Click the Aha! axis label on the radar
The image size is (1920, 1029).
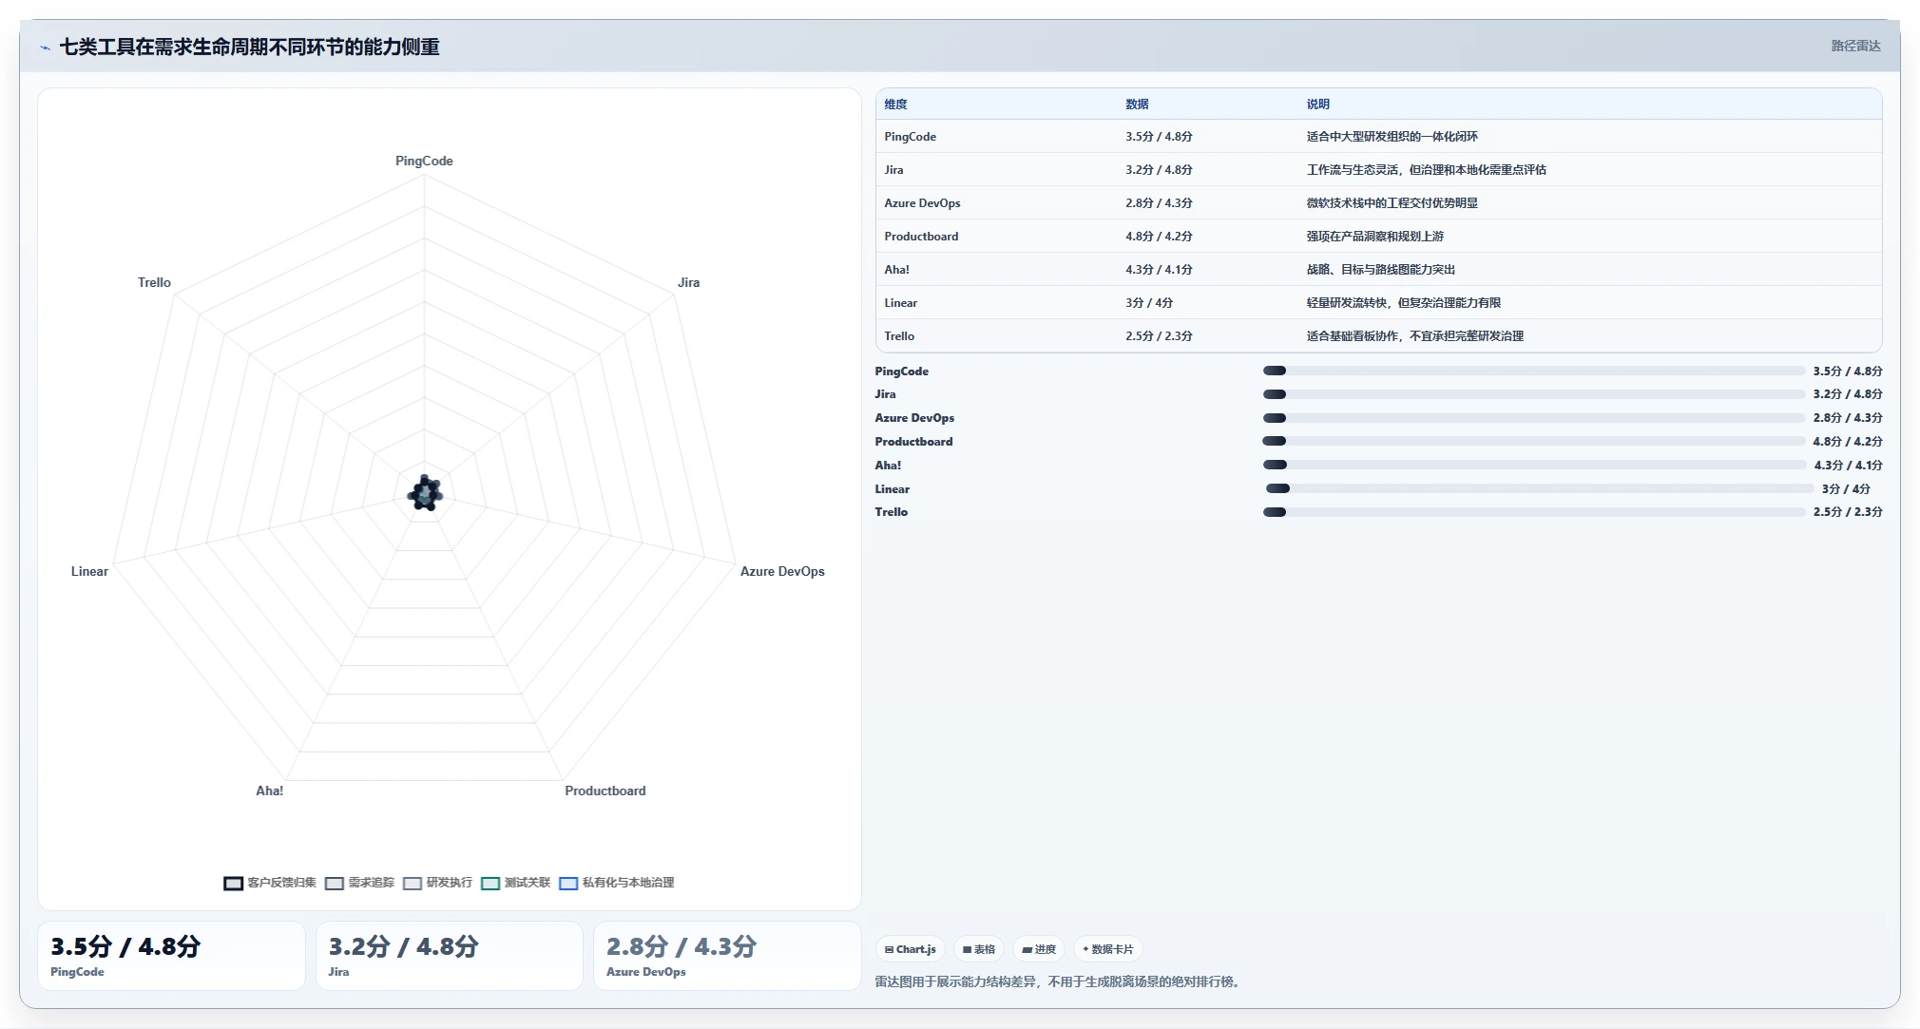coord(269,791)
